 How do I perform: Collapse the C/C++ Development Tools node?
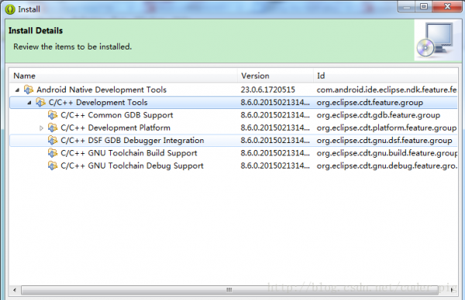click(x=29, y=103)
